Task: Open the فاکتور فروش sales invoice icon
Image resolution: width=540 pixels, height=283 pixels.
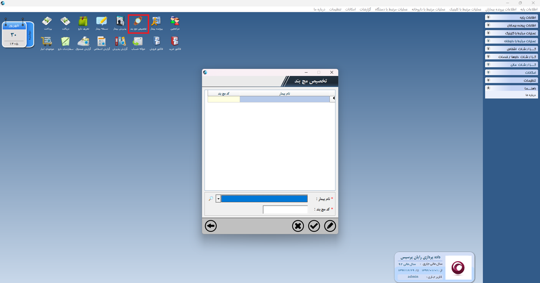Action: [156, 43]
